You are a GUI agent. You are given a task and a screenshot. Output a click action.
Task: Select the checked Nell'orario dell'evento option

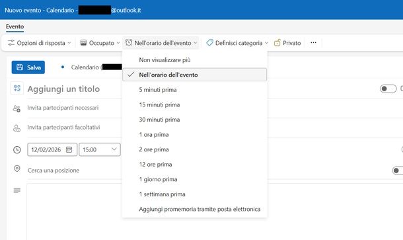[194, 75]
